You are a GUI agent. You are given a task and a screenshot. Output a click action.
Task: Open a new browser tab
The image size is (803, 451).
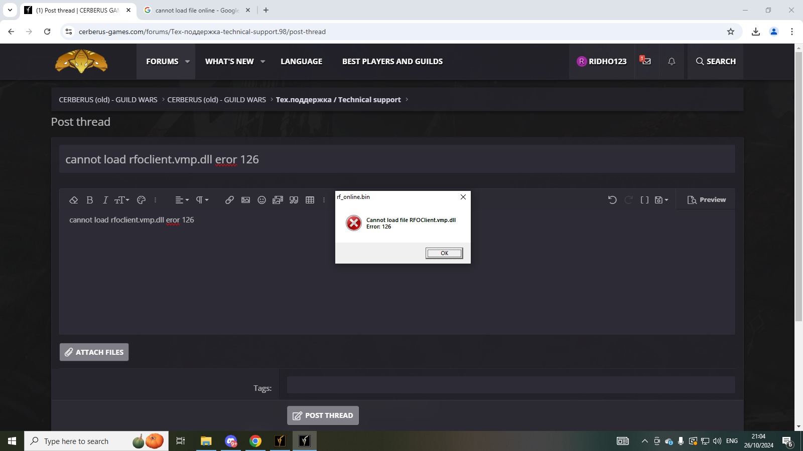click(x=266, y=10)
